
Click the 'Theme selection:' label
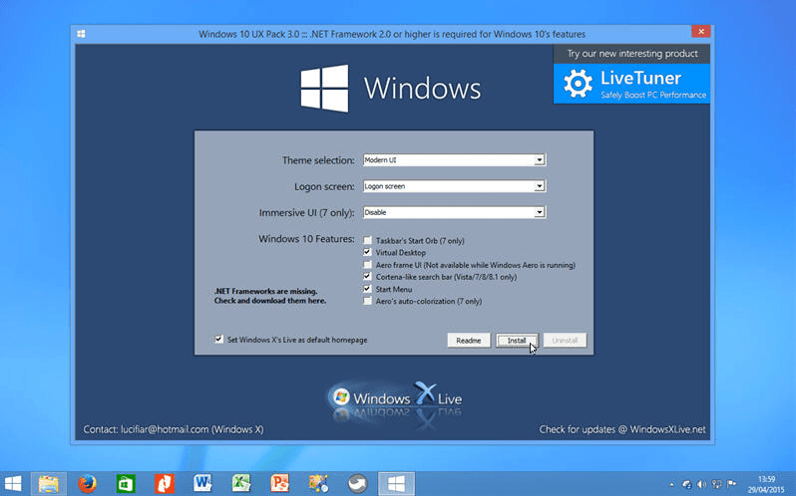pos(318,160)
